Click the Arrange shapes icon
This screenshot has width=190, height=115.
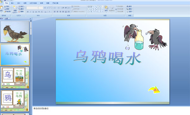[x=106, y=7]
